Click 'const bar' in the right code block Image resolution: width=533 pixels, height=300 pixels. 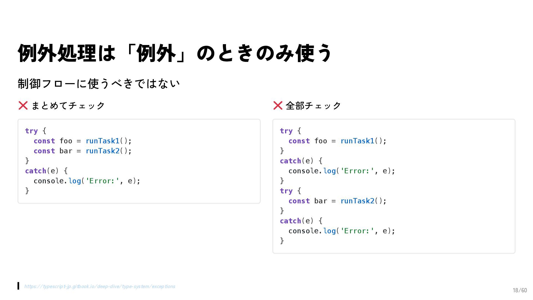pyautogui.click(x=308, y=201)
